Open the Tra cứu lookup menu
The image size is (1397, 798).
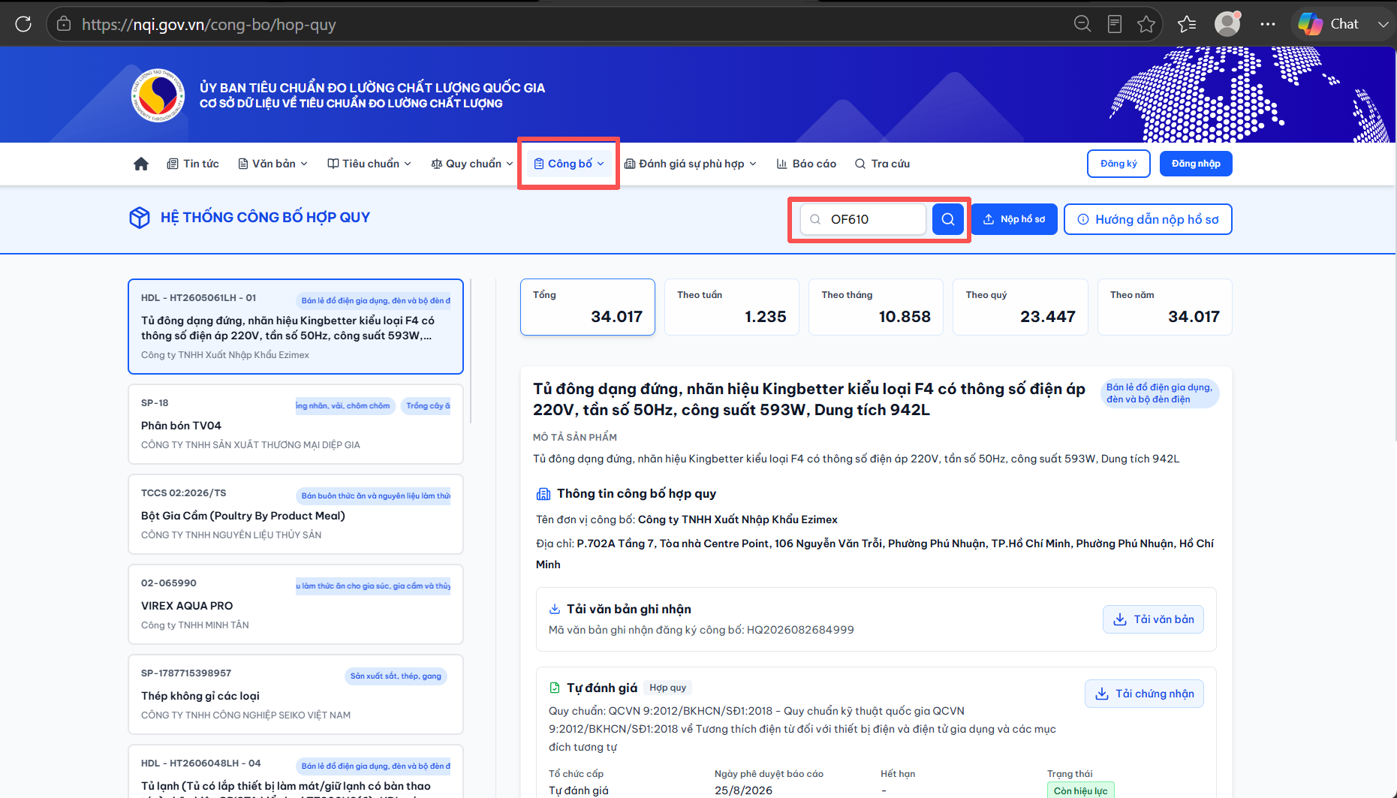point(882,164)
